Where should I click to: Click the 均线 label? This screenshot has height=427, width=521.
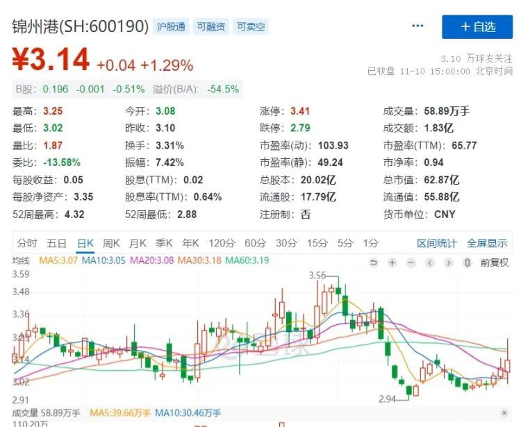(21, 260)
